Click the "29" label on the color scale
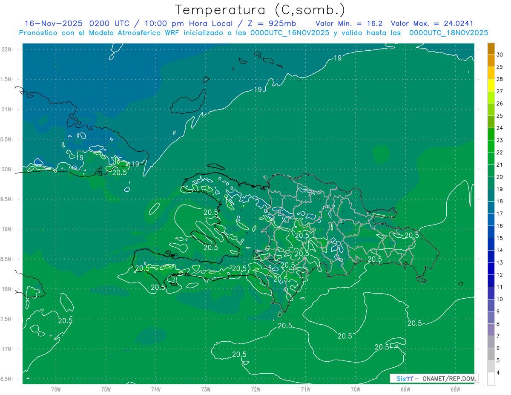Viewport: 511px width, 395px height. pyautogui.click(x=500, y=67)
